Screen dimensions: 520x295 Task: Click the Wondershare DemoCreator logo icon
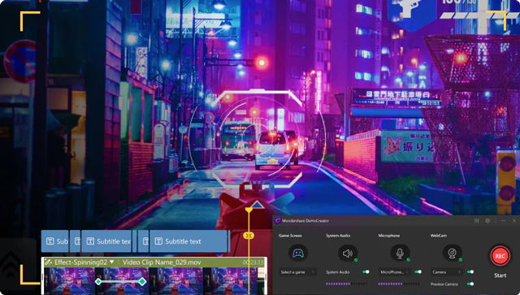tap(278, 221)
